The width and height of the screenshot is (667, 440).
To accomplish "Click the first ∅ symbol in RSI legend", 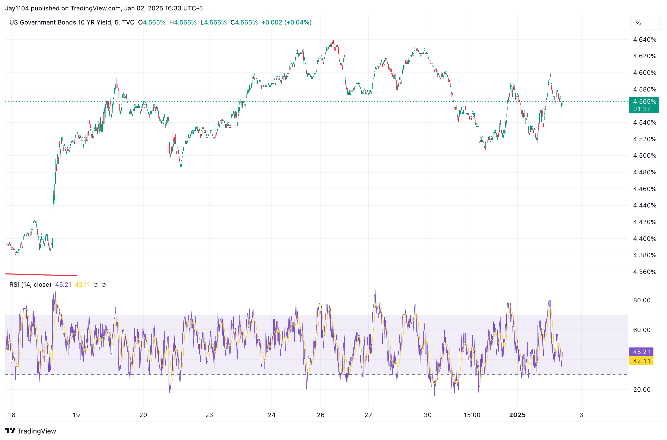I will 96,285.
